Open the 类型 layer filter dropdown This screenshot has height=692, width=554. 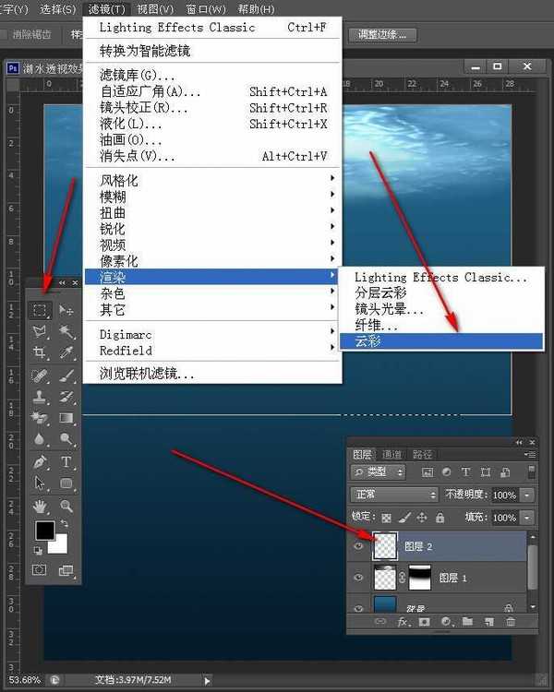click(x=379, y=471)
